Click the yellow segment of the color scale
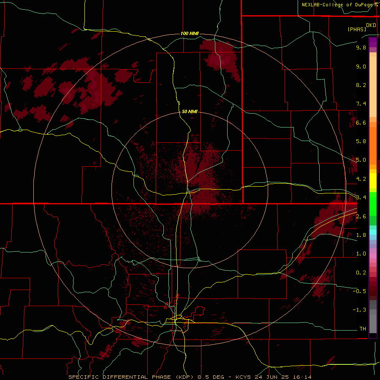The height and width of the screenshot is (380, 380). [x=373, y=181]
